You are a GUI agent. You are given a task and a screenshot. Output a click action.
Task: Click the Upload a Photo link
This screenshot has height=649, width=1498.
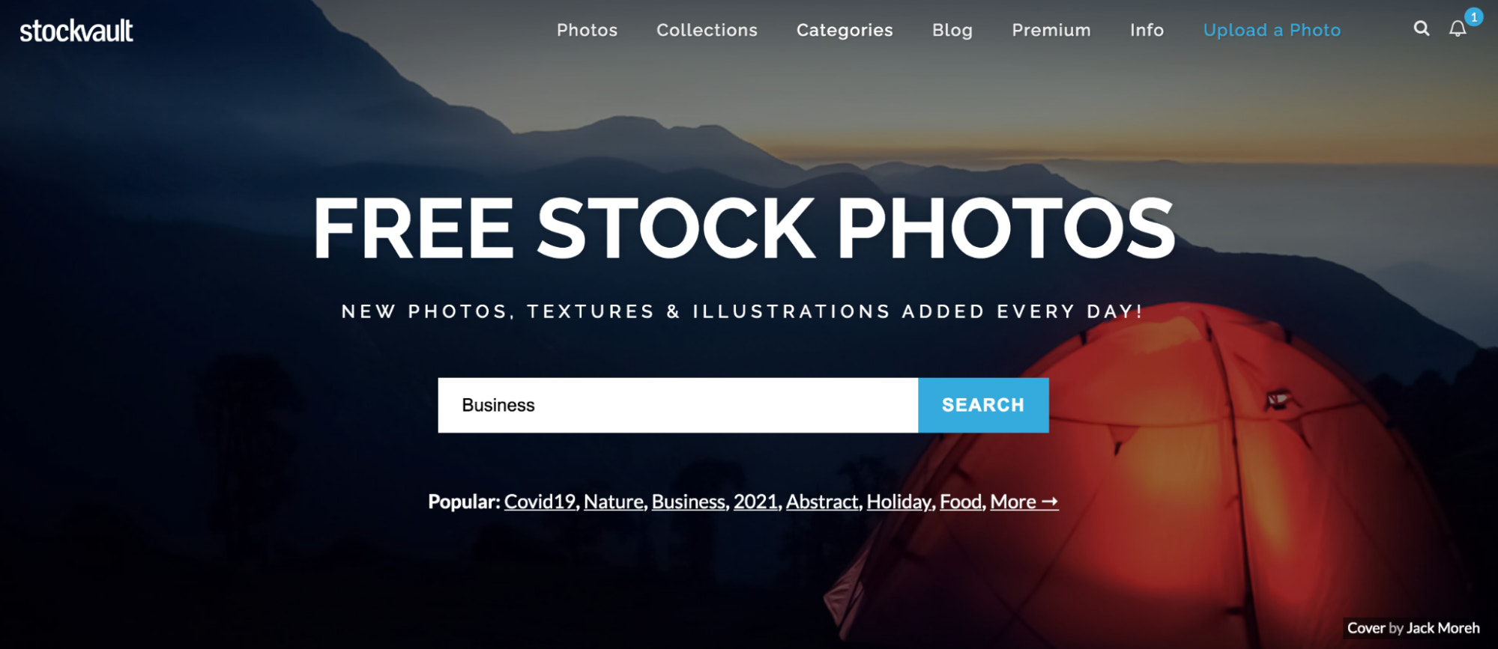(1272, 30)
